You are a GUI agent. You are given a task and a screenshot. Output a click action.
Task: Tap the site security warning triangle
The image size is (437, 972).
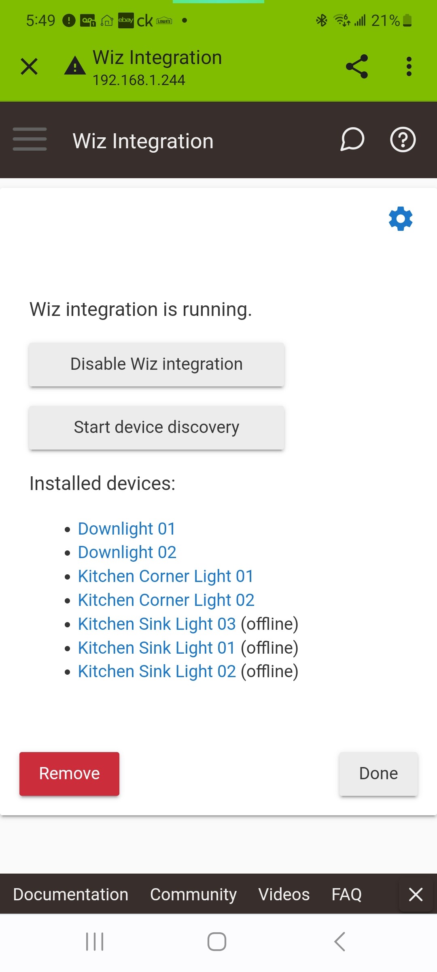75,66
